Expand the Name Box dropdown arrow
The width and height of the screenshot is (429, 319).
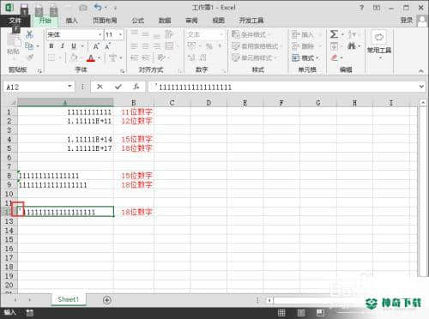tap(69, 87)
